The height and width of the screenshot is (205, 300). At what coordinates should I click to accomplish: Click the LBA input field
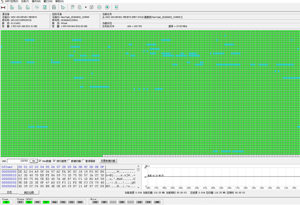(x=18, y=161)
